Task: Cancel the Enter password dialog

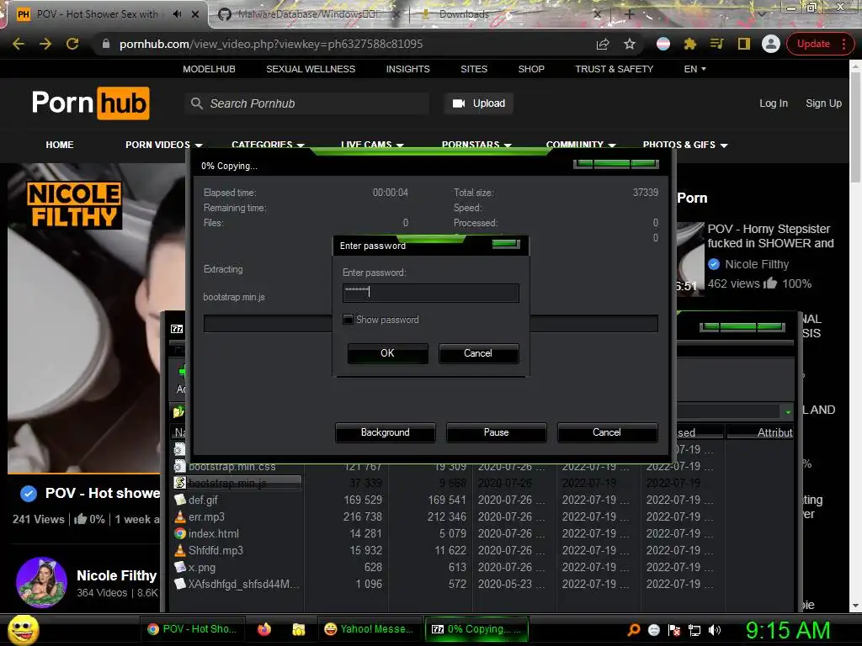Action: (478, 353)
